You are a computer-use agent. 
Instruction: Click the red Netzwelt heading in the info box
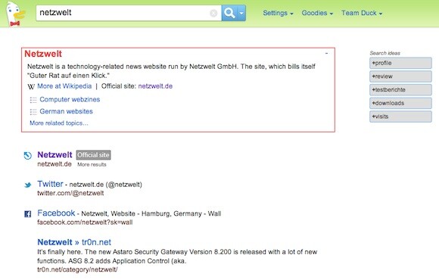(x=43, y=54)
